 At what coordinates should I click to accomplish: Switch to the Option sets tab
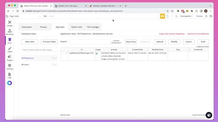(77, 27)
